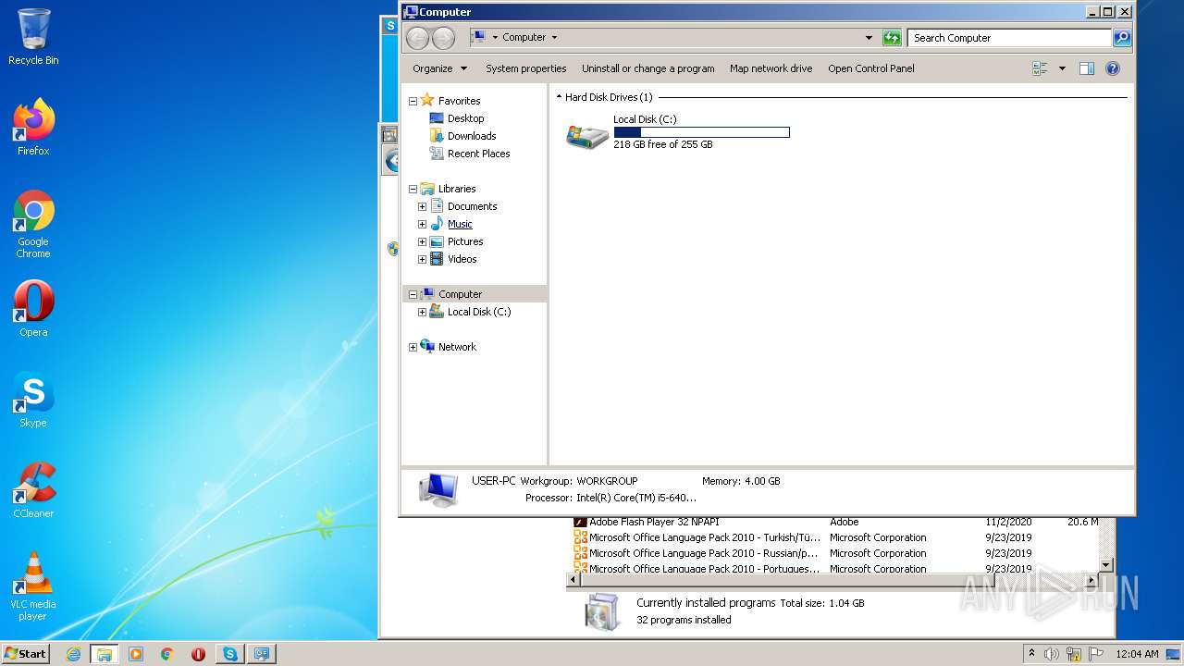
Task: Open VLC media player desktop shortcut
Action: 33,586
